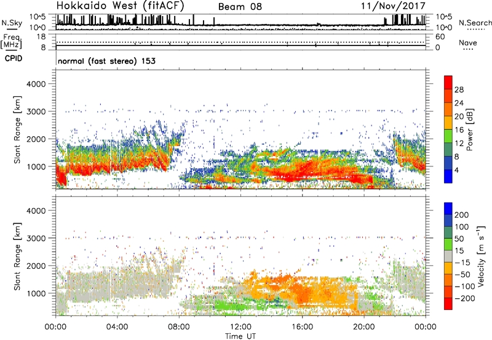Click the '-200' tick on the velocity colorbar
This screenshot has height=340, width=492.
(465, 298)
